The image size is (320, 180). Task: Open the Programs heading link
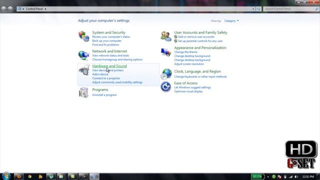click(x=100, y=90)
